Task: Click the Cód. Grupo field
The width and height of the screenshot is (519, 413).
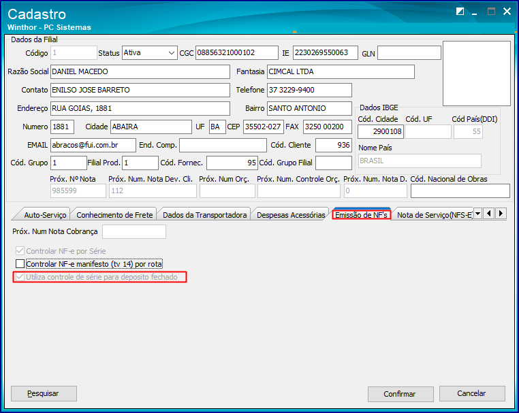Action: (x=69, y=163)
